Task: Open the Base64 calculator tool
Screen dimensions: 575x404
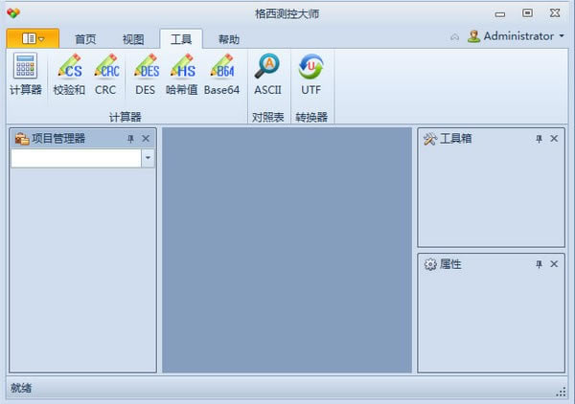Action: tap(221, 75)
